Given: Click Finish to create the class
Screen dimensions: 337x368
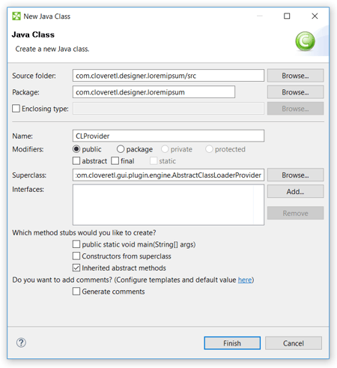Looking at the screenshot, I should pyautogui.click(x=232, y=343).
